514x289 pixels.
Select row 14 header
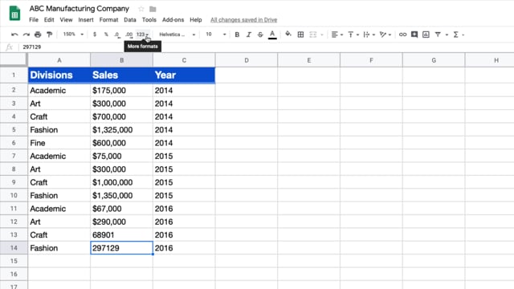click(x=14, y=248)
